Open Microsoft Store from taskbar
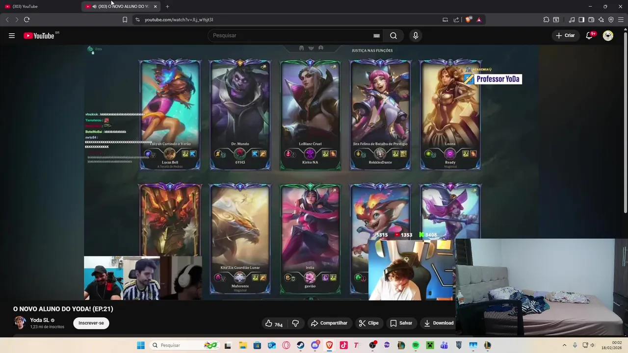The height and width of the screenshot is (353, 628). click(x=257, y=345)
